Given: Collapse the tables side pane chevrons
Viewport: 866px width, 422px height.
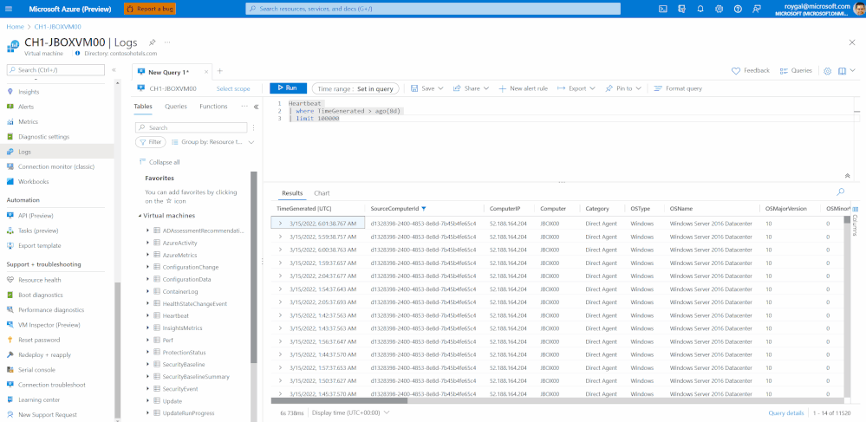Looking at the screenshot, I should point(257,107).
